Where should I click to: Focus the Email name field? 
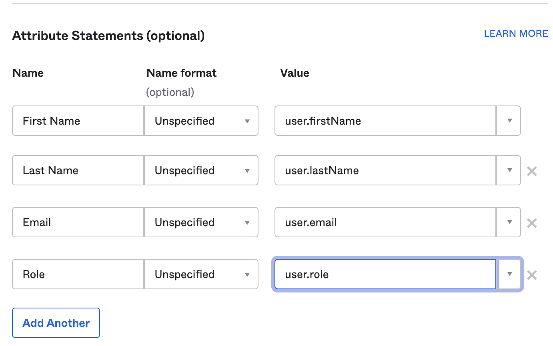tap(78, 222)
